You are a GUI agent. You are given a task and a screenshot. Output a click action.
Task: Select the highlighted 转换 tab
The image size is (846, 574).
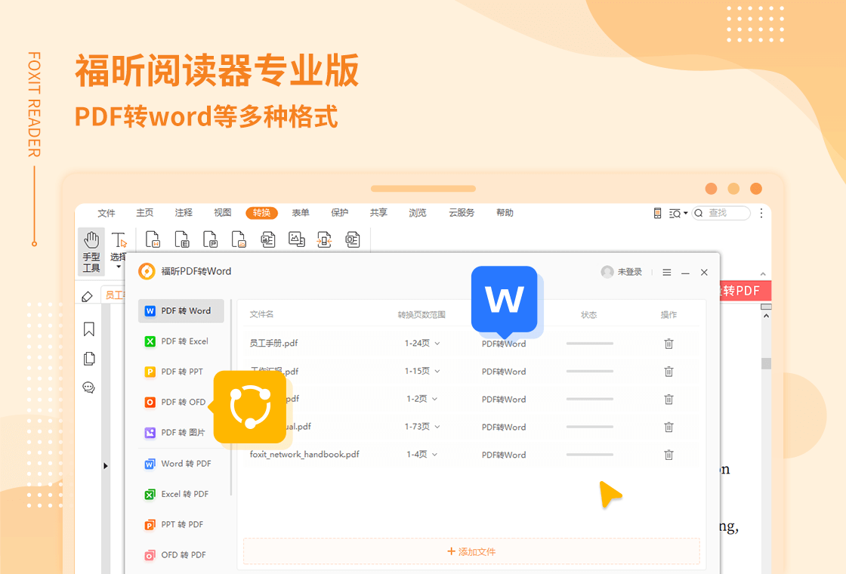(261, 213)
